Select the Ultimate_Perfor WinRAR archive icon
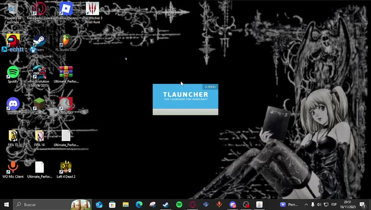Viewport: 371px width, 210px height. pos(66,75)
